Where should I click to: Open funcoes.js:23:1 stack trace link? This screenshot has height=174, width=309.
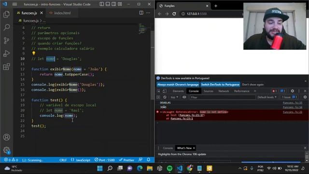pos(182,118)
